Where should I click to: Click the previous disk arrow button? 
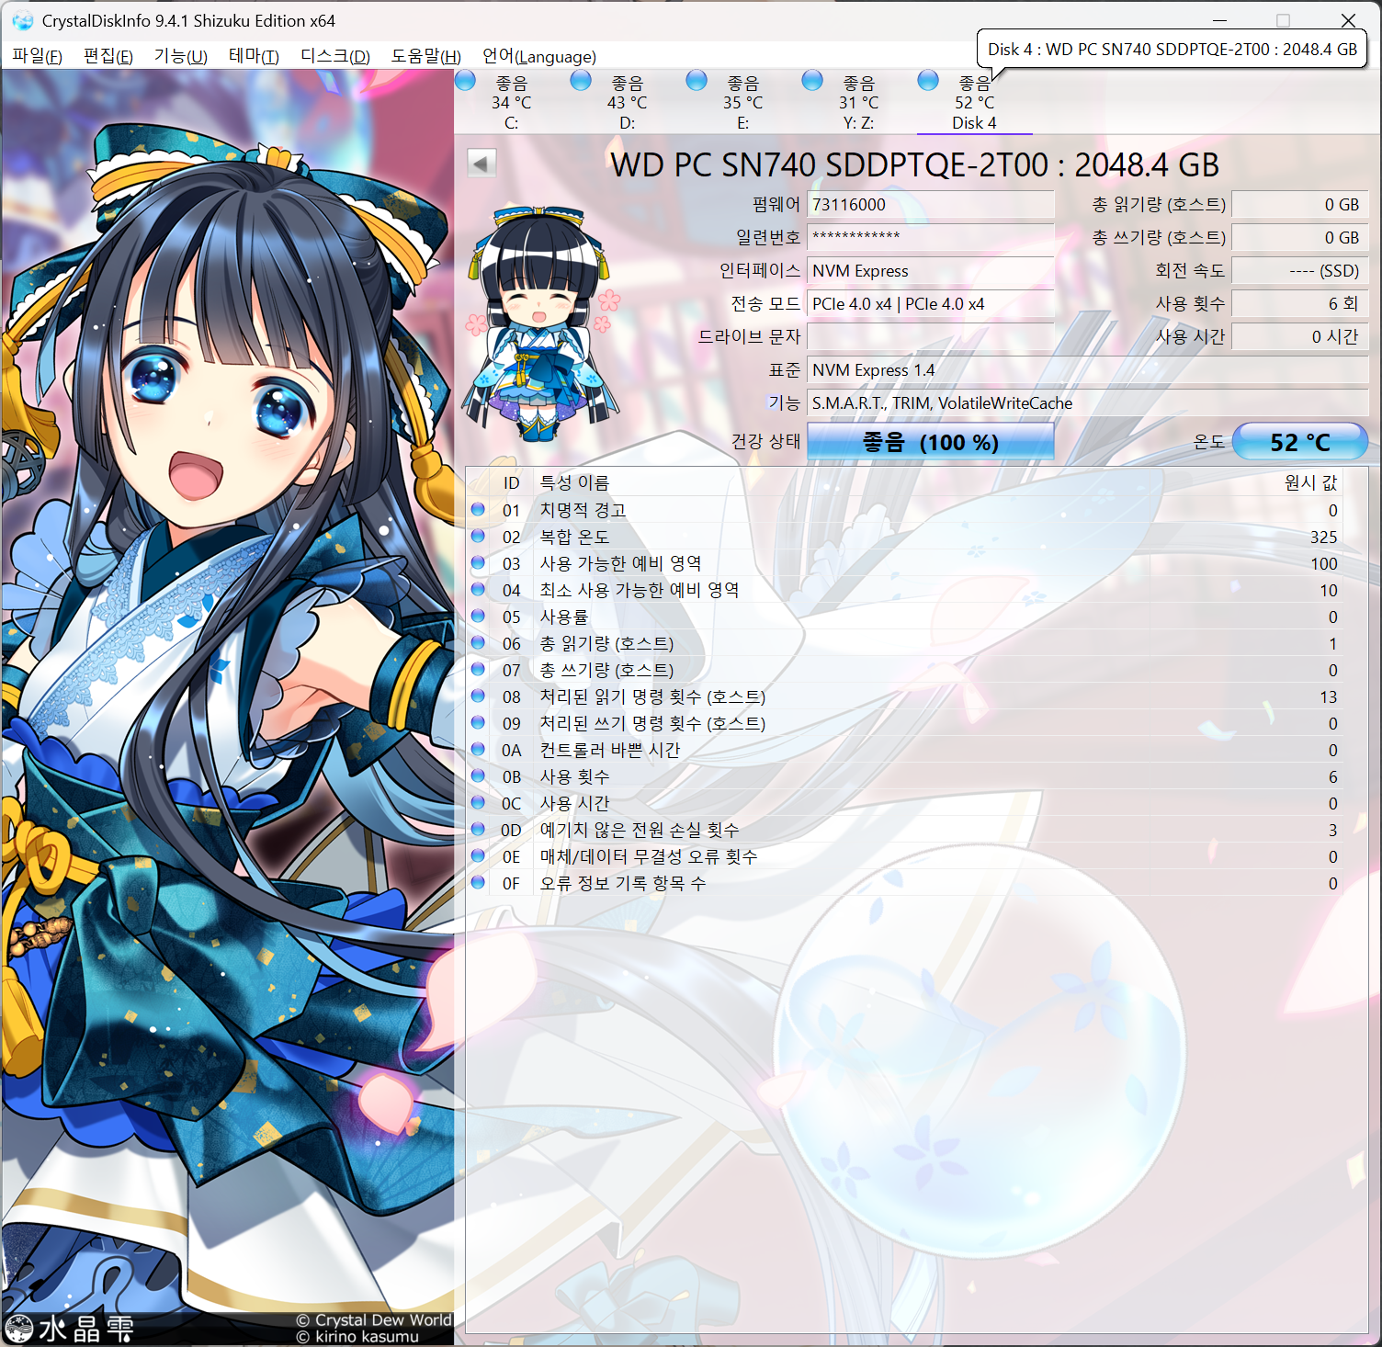[x=481, y=164]
